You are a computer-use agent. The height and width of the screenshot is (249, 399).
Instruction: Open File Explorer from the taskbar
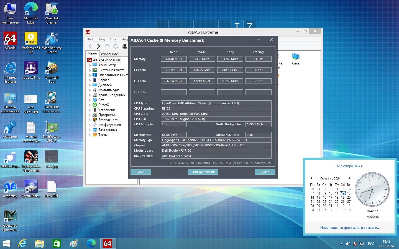[x=40, y=243]
